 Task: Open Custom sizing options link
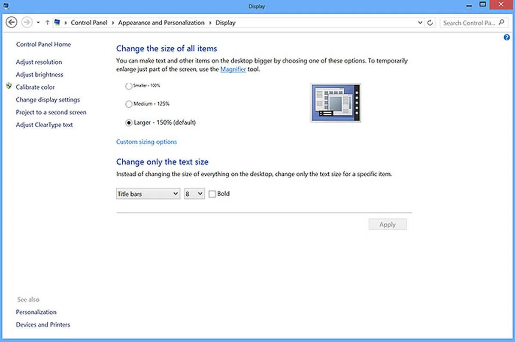click(146, 142)
